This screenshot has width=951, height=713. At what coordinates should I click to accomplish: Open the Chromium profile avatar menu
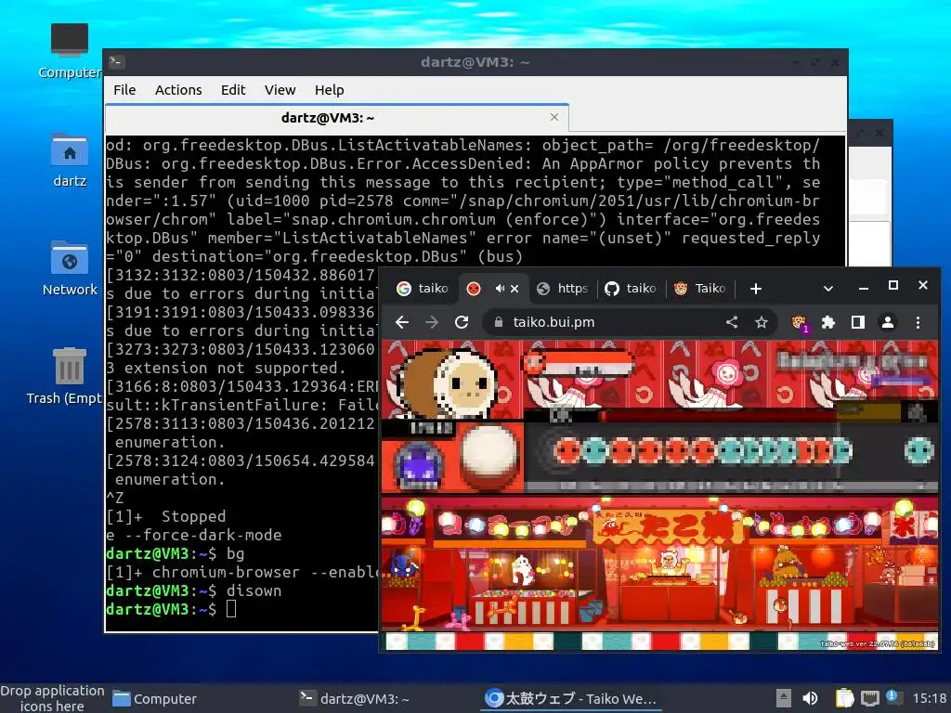[887, 322]
